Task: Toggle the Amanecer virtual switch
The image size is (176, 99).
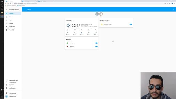Action: [x=131, y=24]
